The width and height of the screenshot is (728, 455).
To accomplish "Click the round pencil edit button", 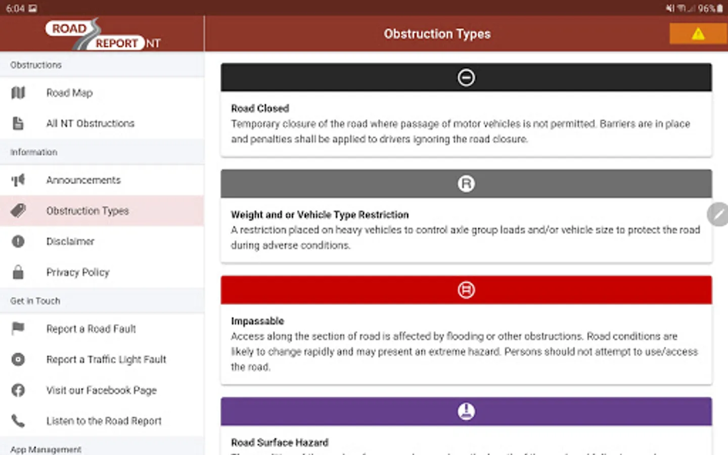I will [x=718, y=214].
